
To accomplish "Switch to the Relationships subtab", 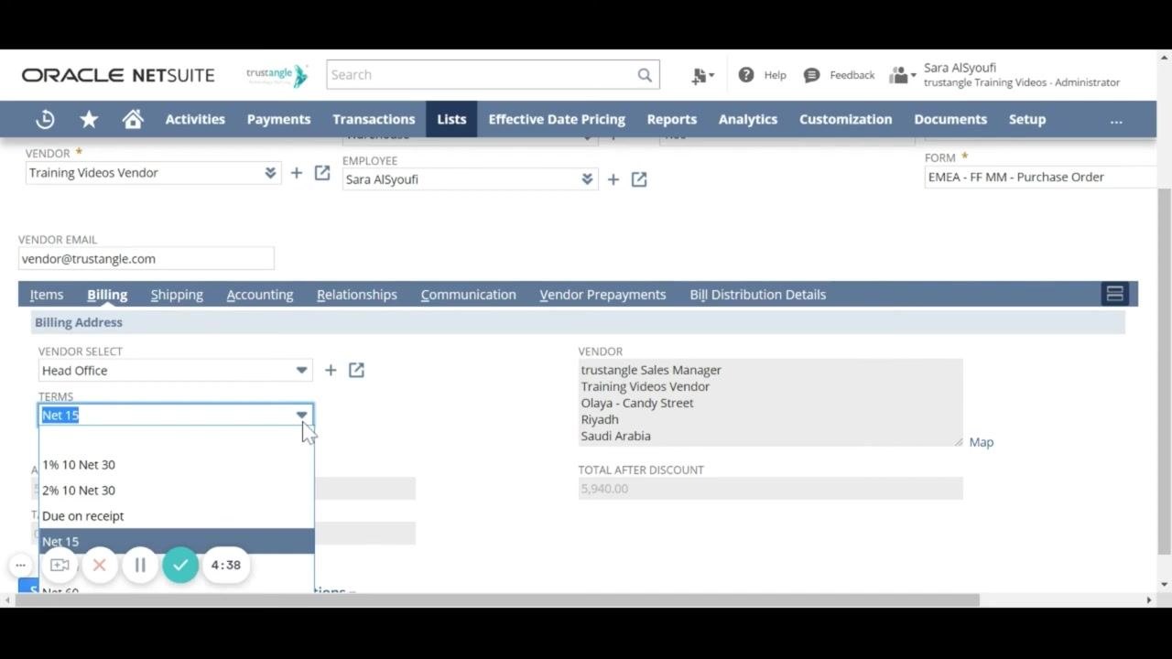I will tap(357, 295).
